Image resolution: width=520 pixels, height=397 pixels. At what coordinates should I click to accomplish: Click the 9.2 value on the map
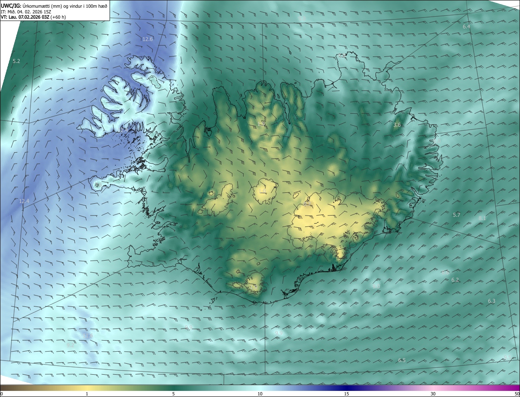coord(70,345)
